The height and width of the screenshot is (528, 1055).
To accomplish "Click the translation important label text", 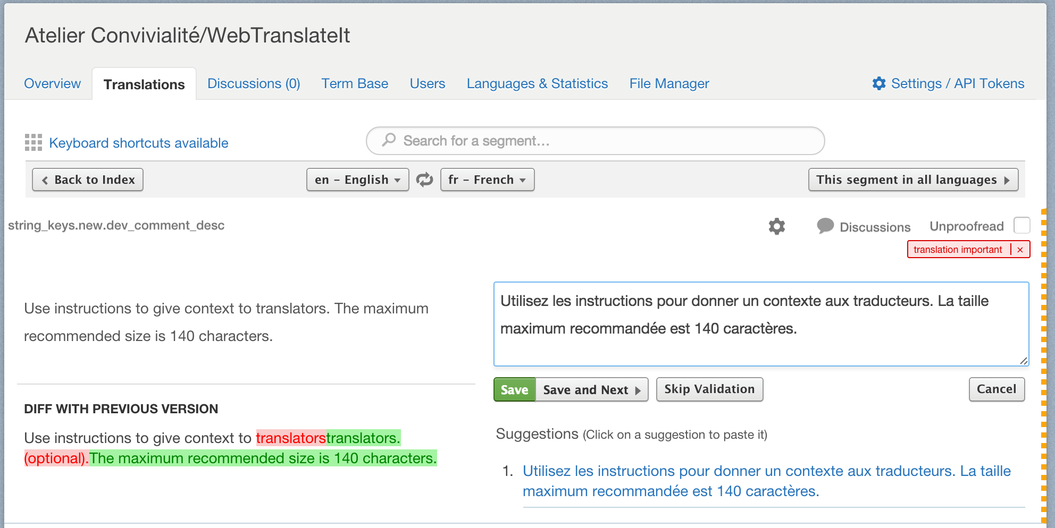I will pos(958,250).
